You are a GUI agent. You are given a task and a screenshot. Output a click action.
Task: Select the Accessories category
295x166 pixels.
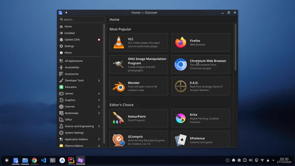click(80, 74)
